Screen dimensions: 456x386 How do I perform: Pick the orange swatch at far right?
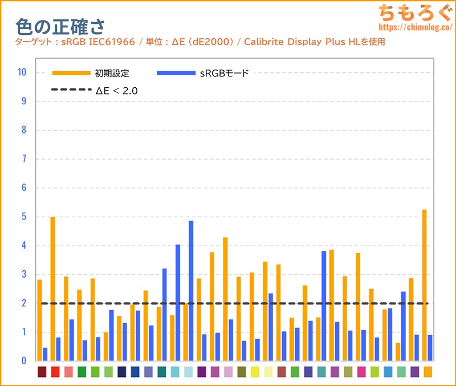click(427, 372)
